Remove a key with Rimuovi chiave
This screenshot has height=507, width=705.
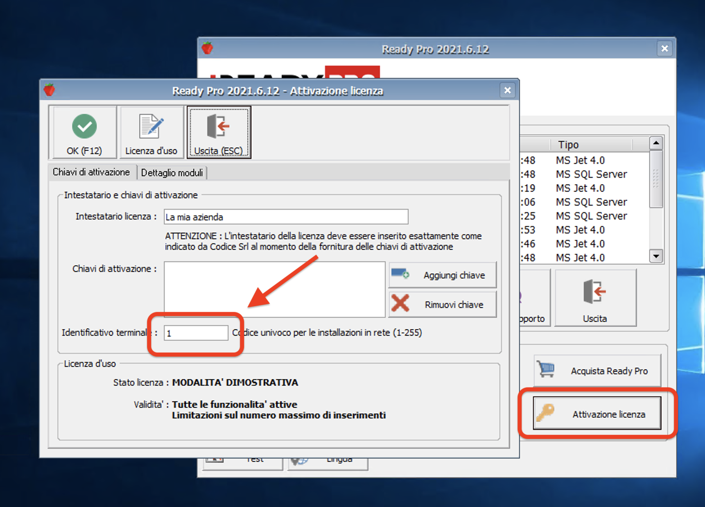[x=442, y=304]
